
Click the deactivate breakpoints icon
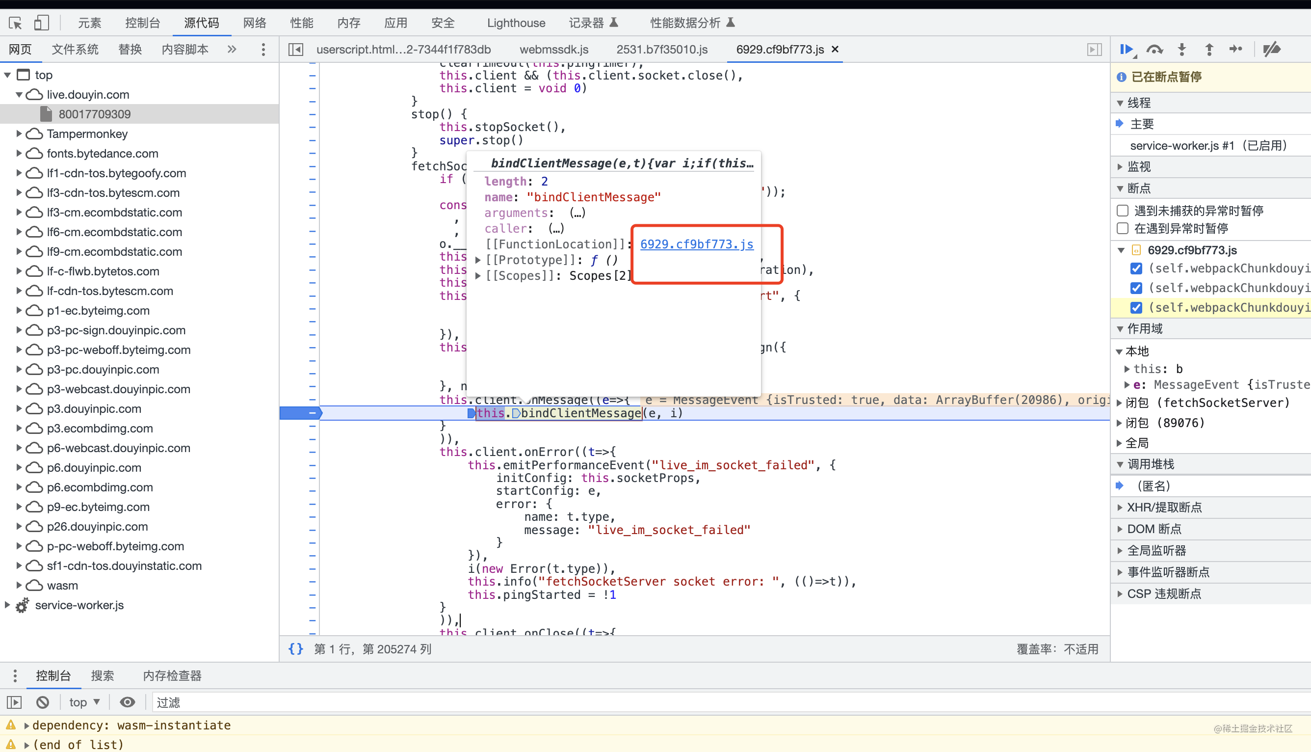(x=1271, y=50)
